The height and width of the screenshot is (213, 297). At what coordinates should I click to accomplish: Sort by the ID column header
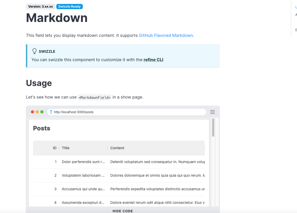[54, 148]
